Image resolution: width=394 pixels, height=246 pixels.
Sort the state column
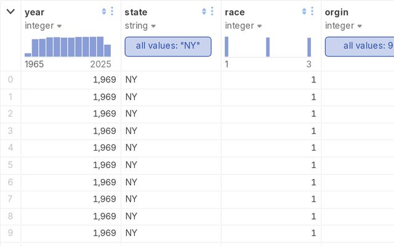click(x=204, y=11)
